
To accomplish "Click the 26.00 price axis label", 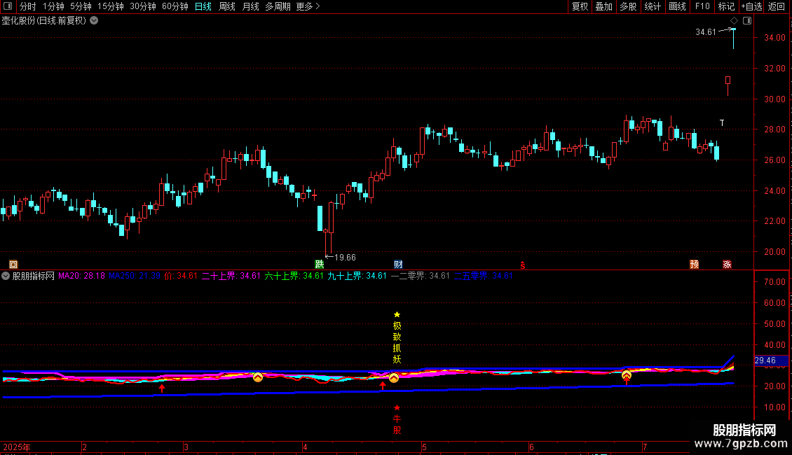I will point(774,160).
